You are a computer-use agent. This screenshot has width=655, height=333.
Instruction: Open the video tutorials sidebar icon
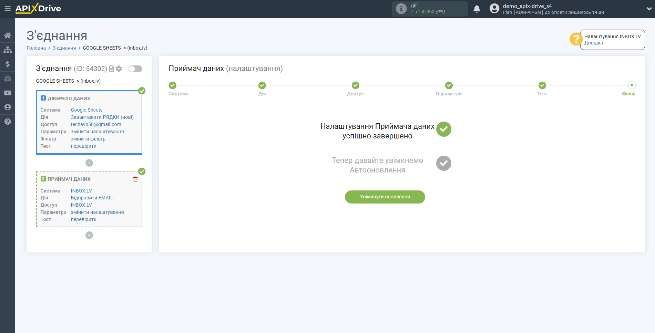pyautogui.click(x=8, y=93)
